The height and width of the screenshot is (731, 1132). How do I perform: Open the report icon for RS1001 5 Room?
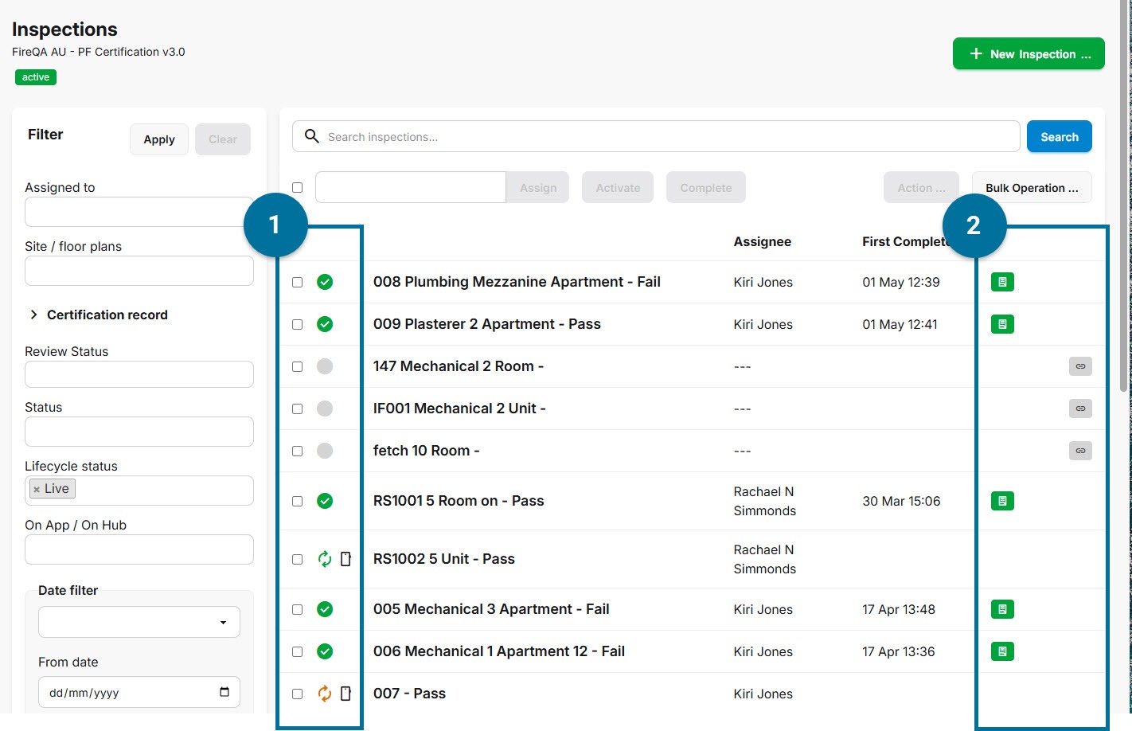point(1002,501)
